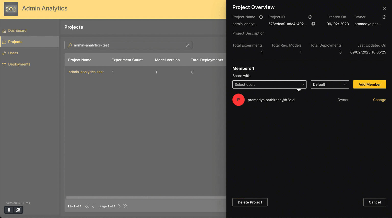The width and height of the screenshot is (392, 218).
Task: Click the crossed-out circle icon at bottom left
Action: click(x=18, y=210)
